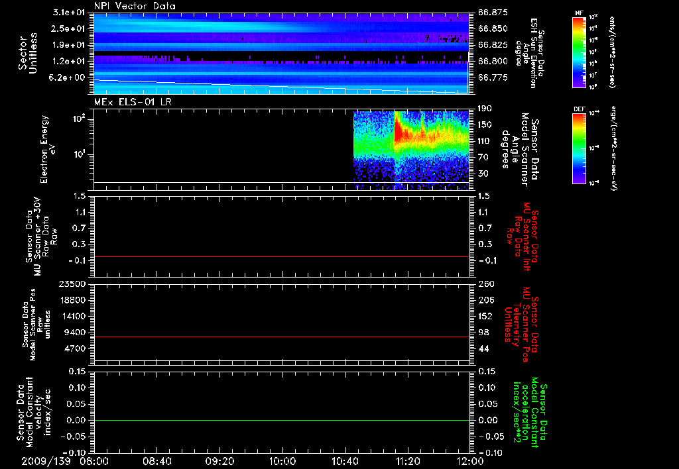Click the 10:00 time axis label
The image size is (679, 469).
[282, 462]
